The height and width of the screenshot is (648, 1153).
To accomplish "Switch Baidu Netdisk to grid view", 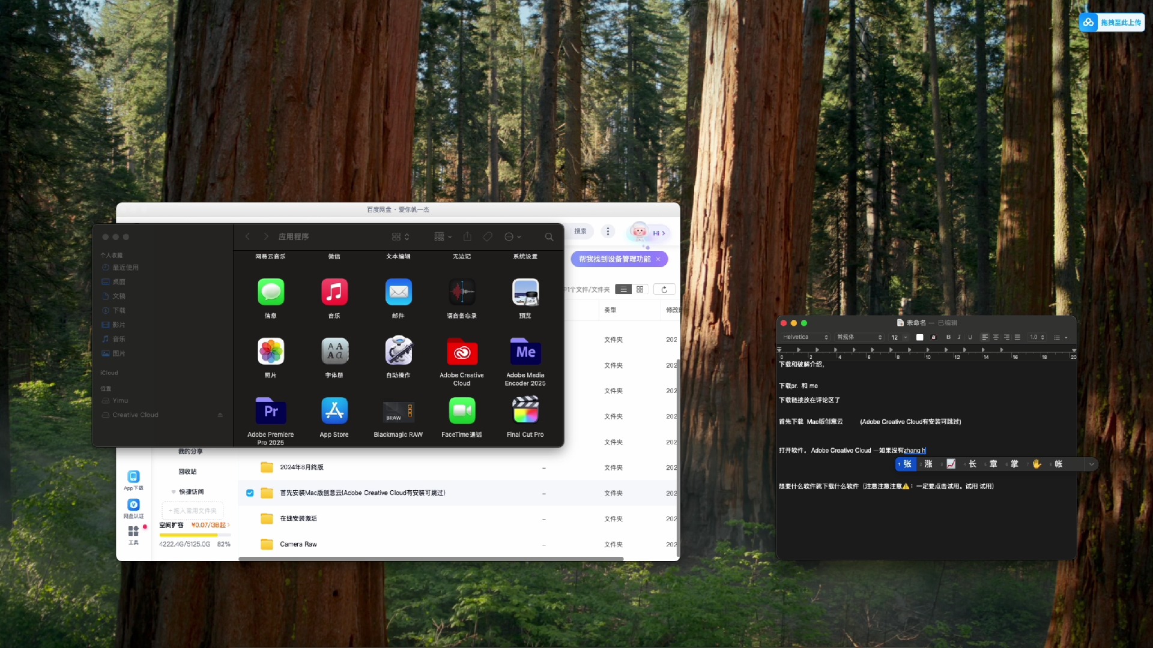I will pyautogui.click(x=640, y=289).
